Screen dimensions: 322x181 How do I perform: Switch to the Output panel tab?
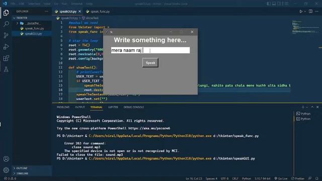pyautogui.click(x=80, y=107)
